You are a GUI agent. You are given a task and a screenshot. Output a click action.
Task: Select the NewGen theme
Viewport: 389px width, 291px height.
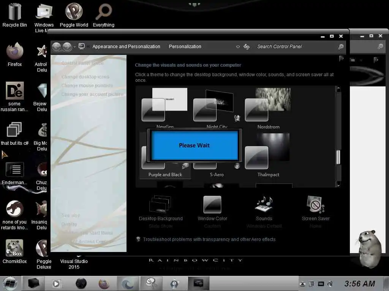(165, 108)
